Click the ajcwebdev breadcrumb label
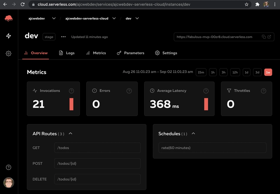 [37, 19]
